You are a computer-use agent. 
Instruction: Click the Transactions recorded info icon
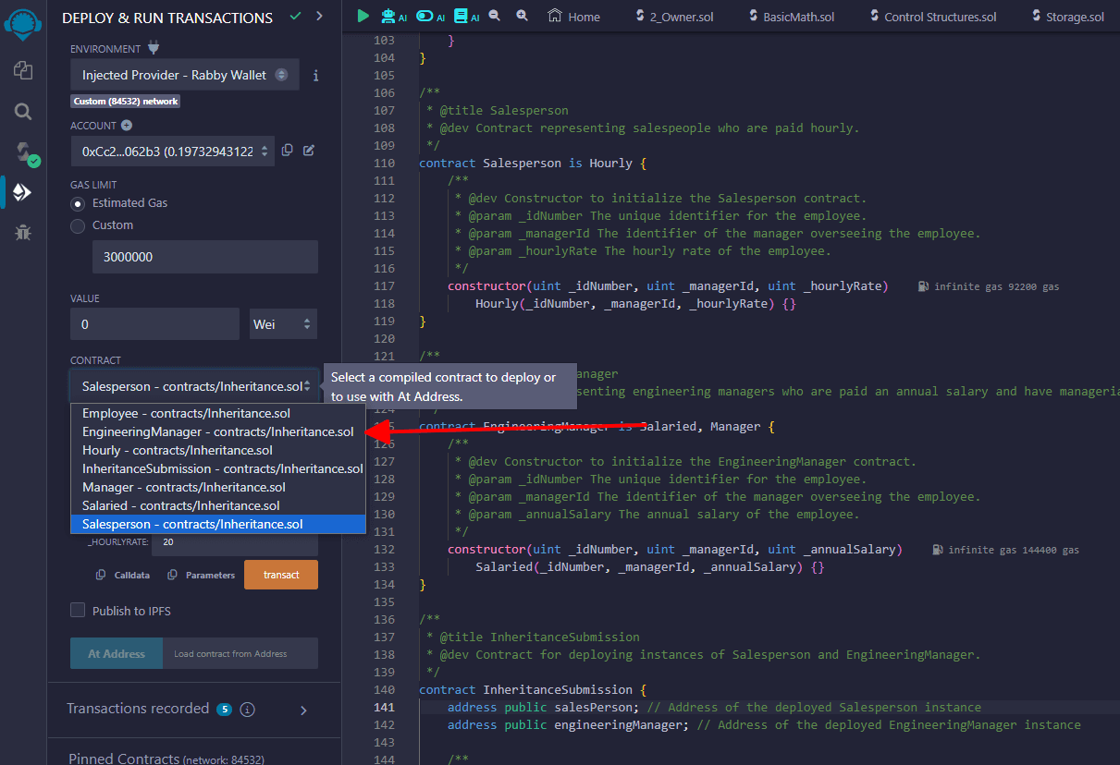247,710
